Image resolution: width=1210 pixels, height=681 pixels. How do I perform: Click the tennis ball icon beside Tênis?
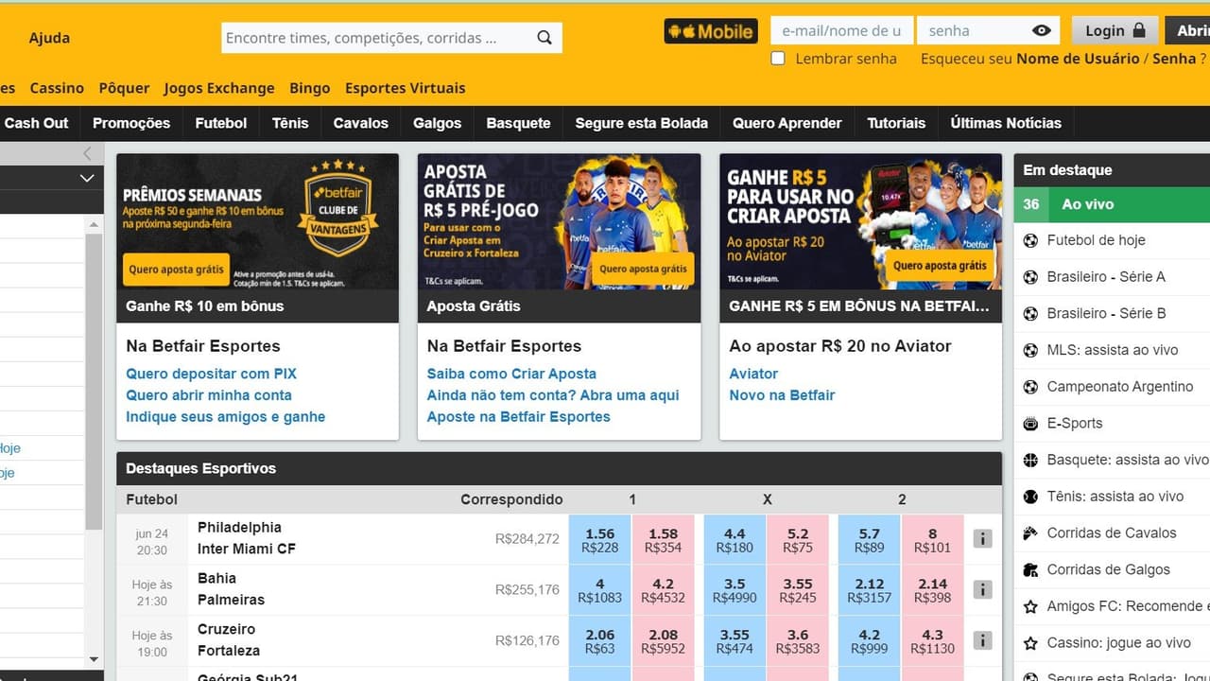[x=1030, y=497]
